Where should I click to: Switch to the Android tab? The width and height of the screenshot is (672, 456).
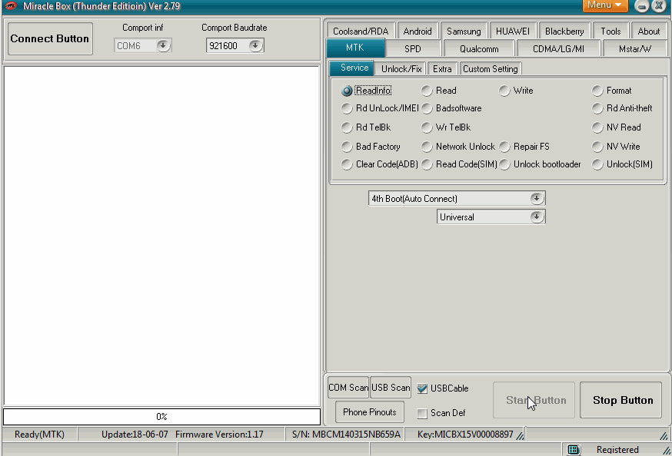[x=418, y=31]
